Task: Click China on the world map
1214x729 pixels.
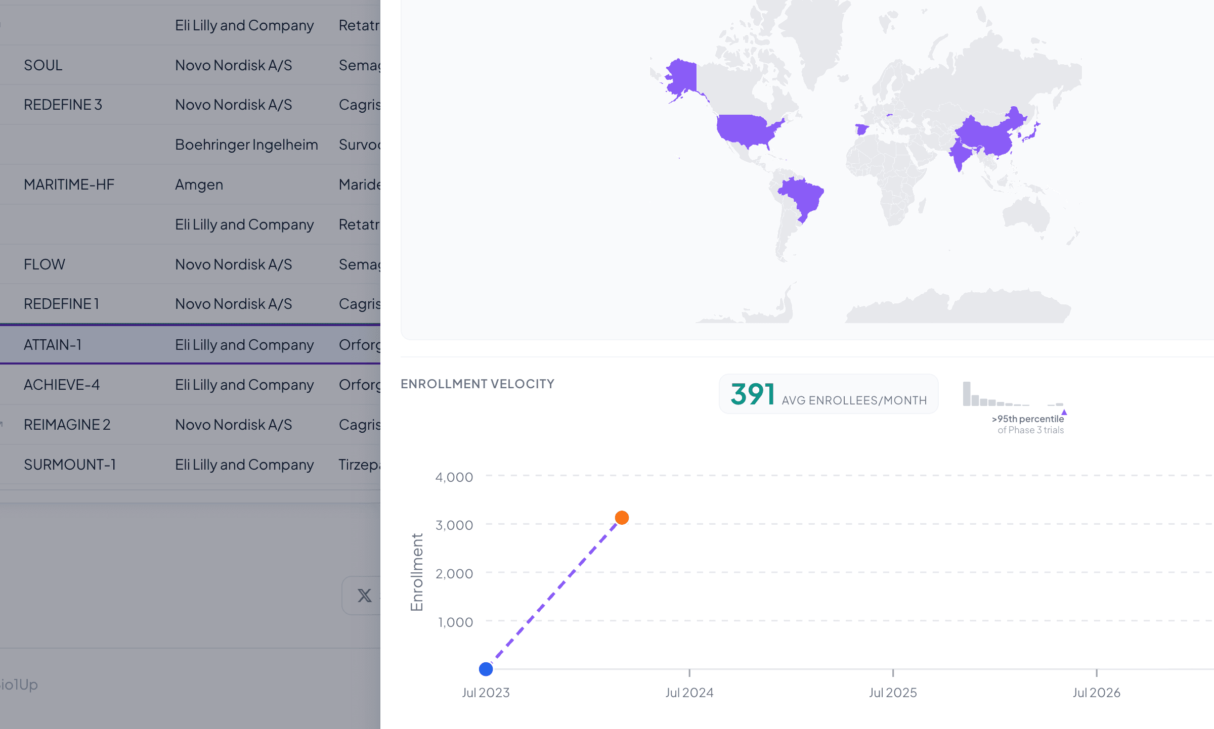Action: 986,136
